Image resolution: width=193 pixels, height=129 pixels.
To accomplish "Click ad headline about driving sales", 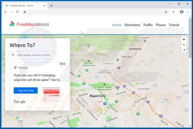I will [37, 78].
